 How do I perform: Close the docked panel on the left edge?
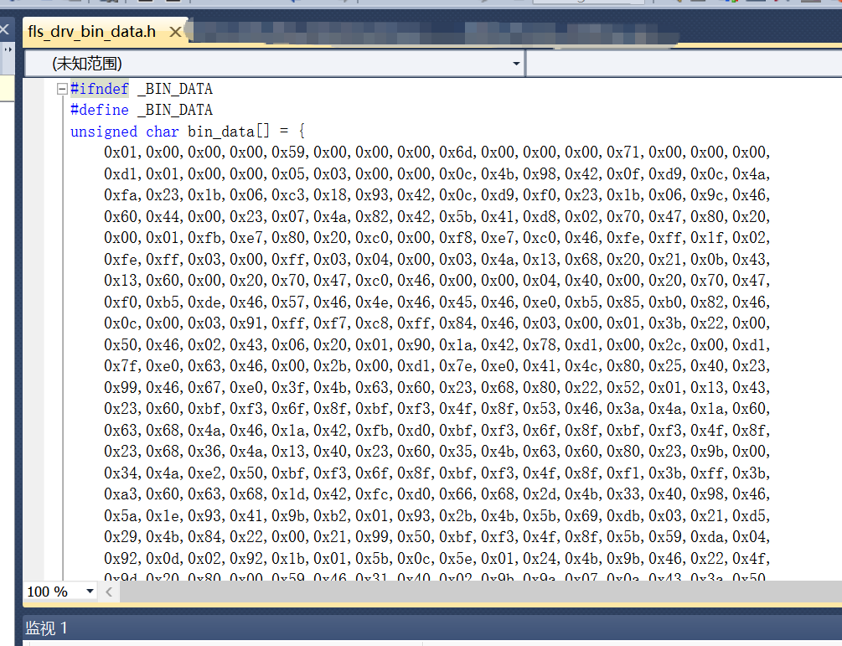point(3,30)
